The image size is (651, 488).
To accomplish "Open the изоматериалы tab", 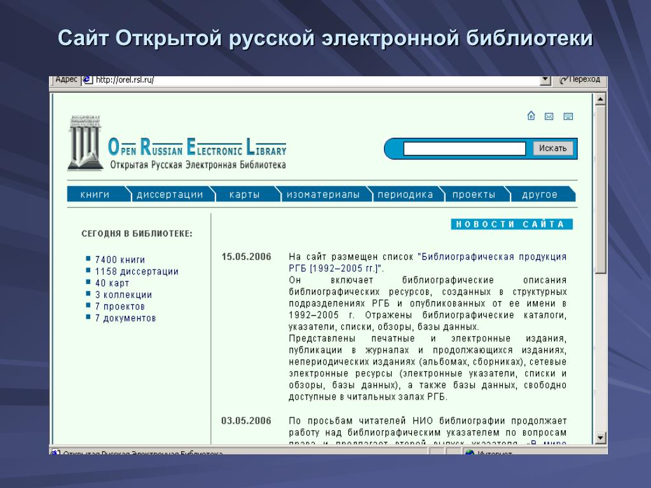I will [x=324, y=194].
